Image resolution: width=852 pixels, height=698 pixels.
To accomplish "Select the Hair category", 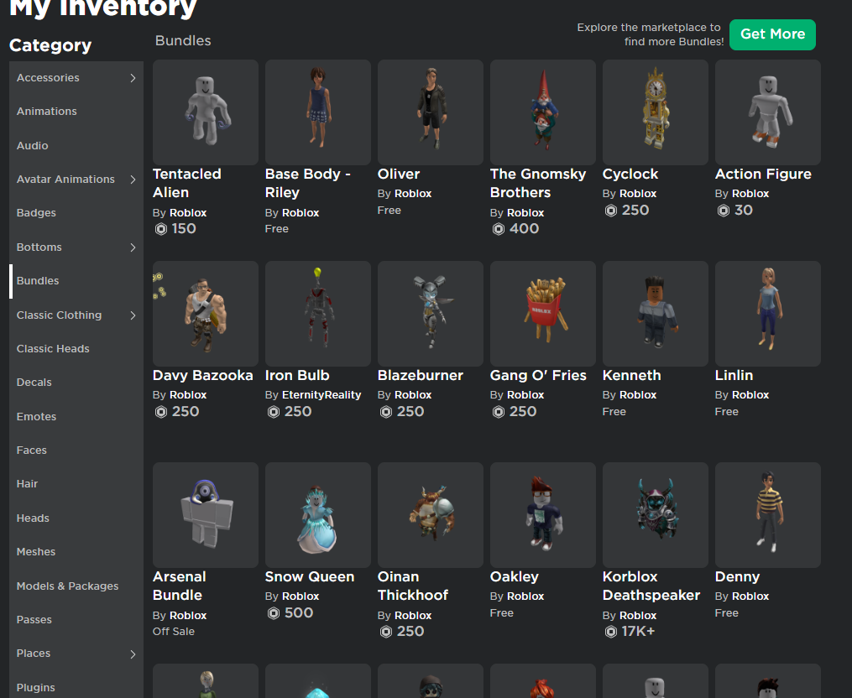I will [x=26, y=483].
